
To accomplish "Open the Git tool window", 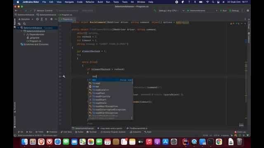I will click(21, 132).
